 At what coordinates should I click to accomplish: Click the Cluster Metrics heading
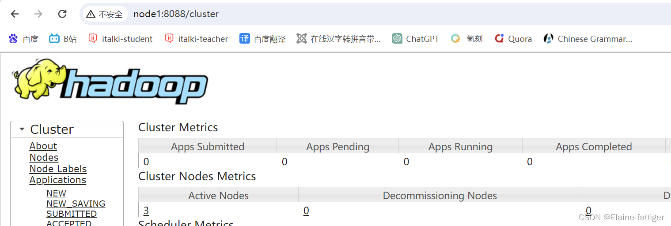tap(178, 127)
